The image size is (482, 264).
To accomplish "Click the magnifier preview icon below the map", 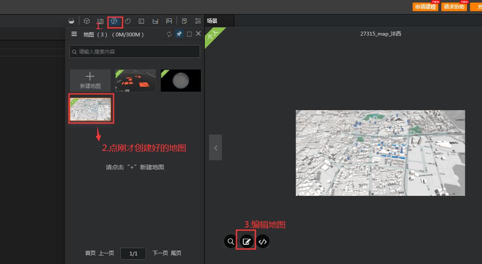I will (230, 241).
